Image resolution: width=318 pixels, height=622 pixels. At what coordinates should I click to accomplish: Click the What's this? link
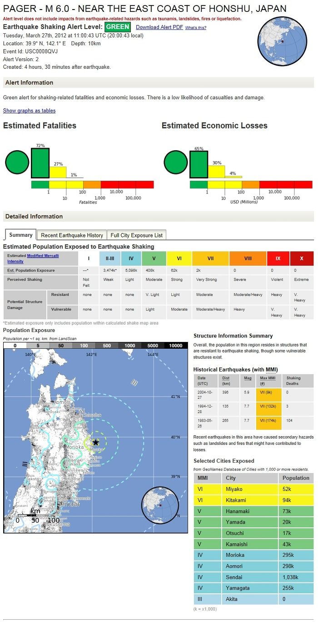[x=196, y=28]
